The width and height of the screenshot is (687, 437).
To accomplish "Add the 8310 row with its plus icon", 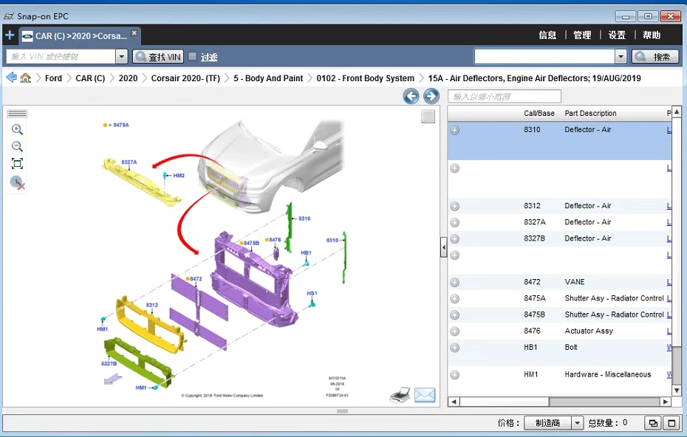I will click(x=455, y=130).
